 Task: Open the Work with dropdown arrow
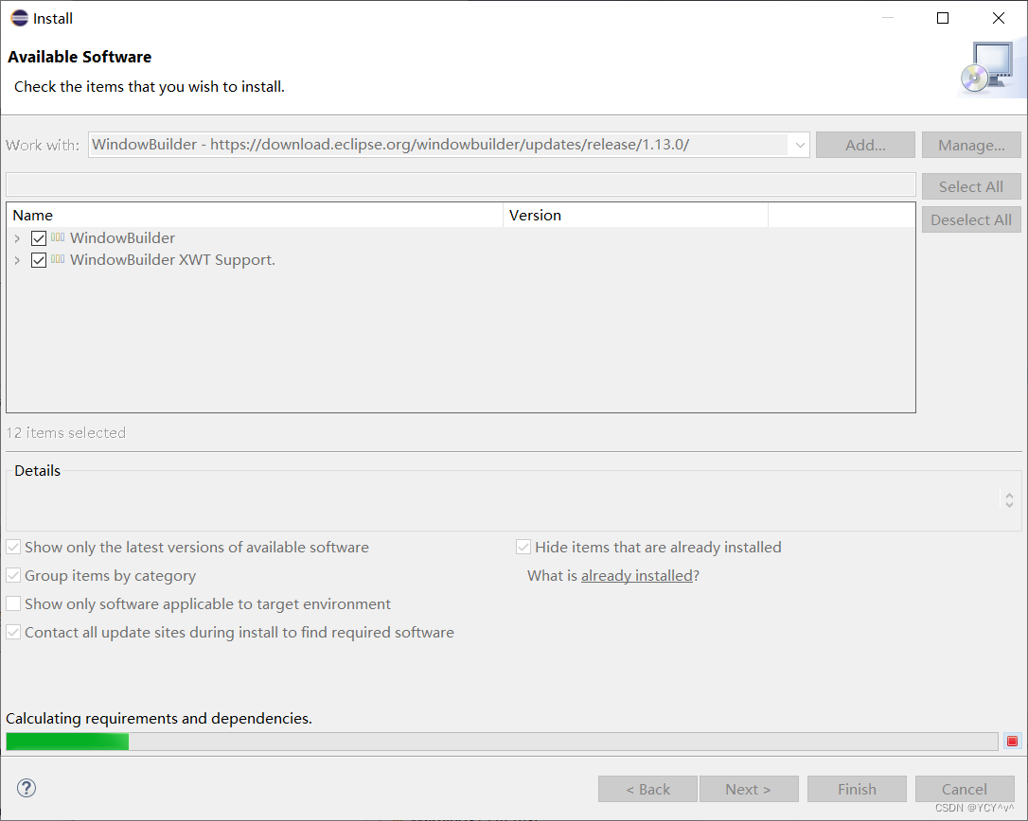800,145
